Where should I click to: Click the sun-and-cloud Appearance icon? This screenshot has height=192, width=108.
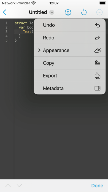(98, 50)
